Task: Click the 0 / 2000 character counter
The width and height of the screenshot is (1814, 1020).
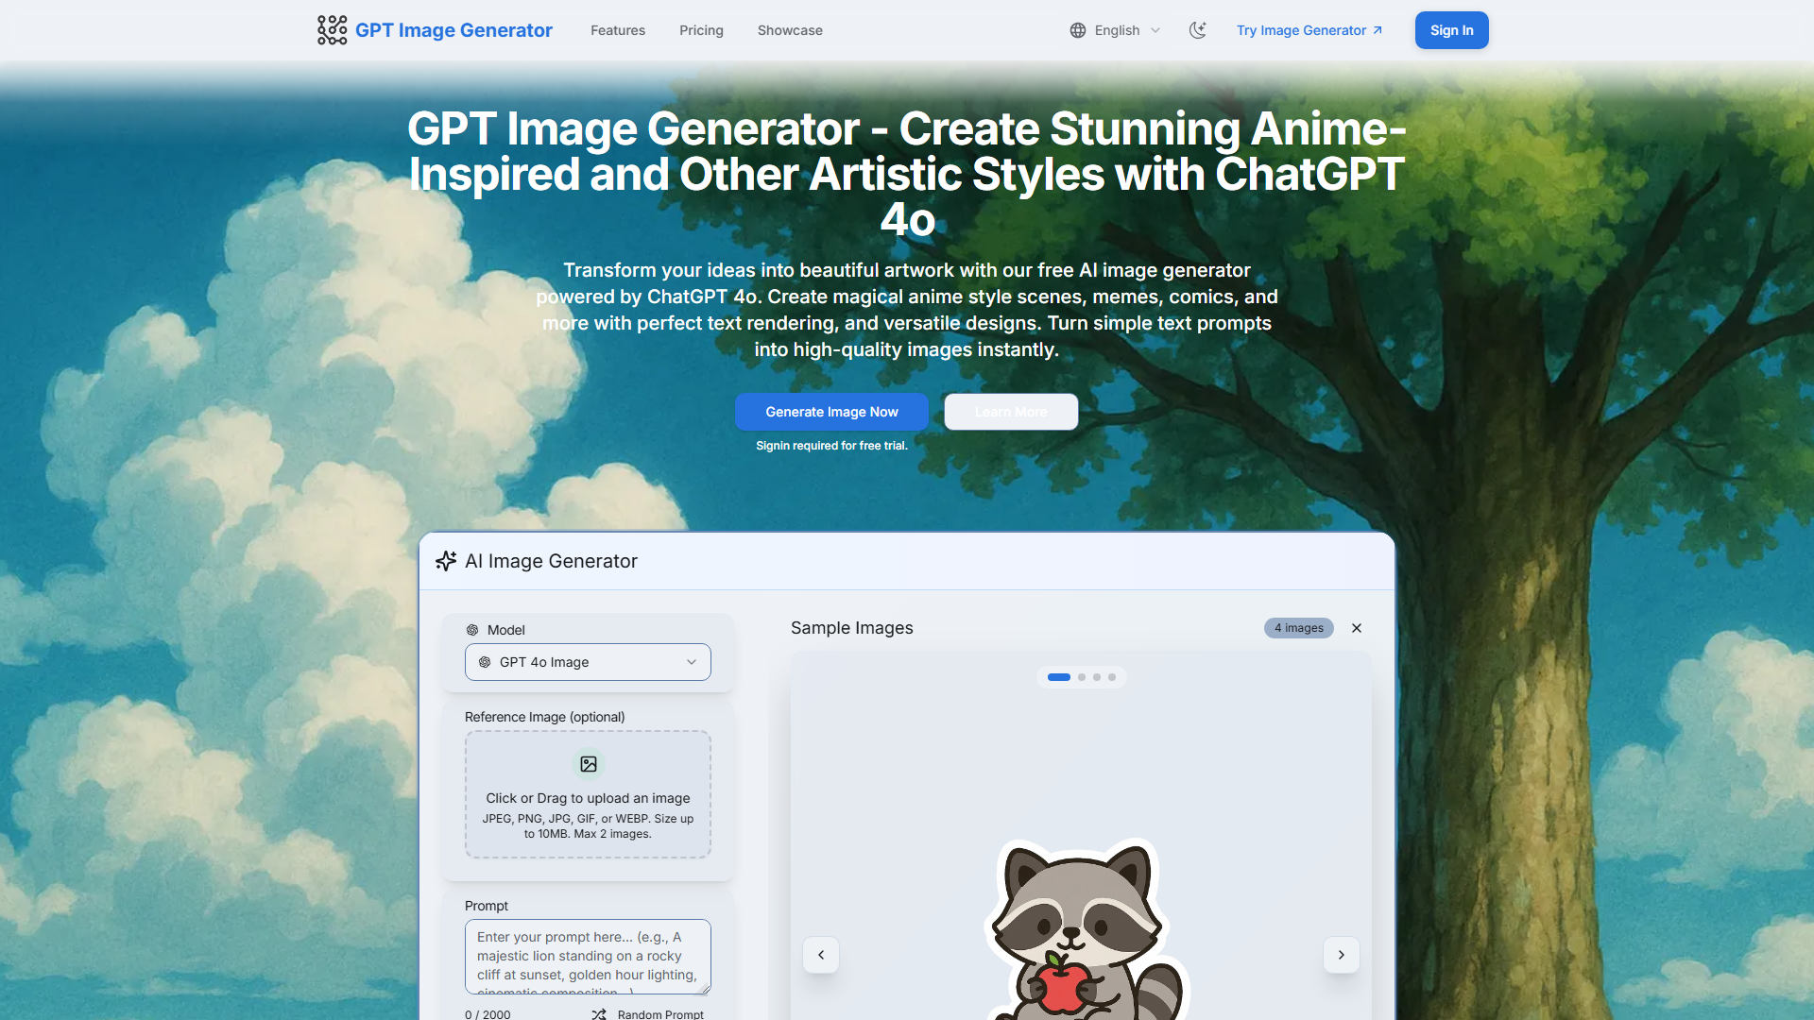Action: (x=488, y=1014)
